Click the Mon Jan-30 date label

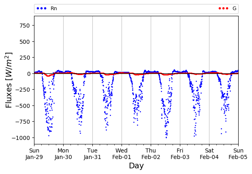pos(63,154)
